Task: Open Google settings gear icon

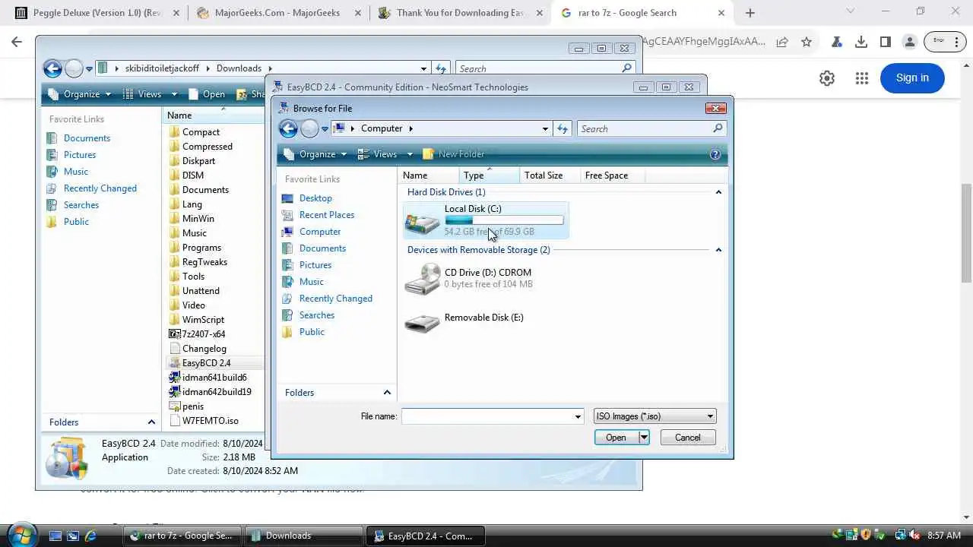Action: tap(827, 78)
